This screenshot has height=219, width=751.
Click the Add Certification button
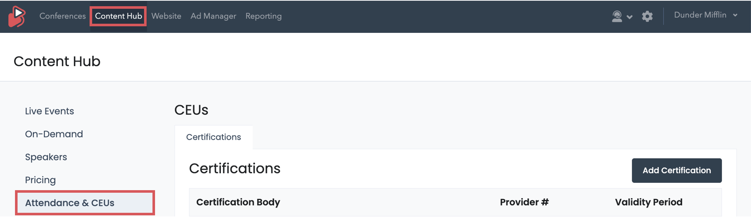click(x=676, y=170)
